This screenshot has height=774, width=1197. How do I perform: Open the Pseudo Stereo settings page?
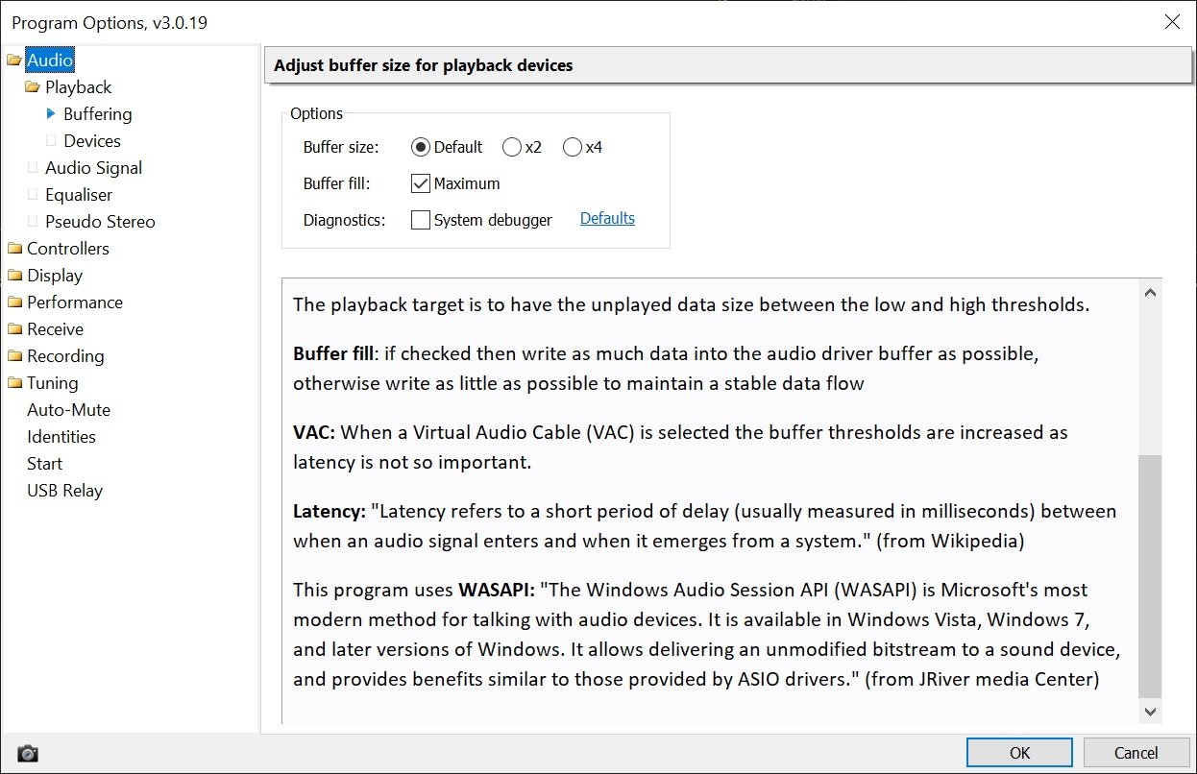(x=101, y=222)
